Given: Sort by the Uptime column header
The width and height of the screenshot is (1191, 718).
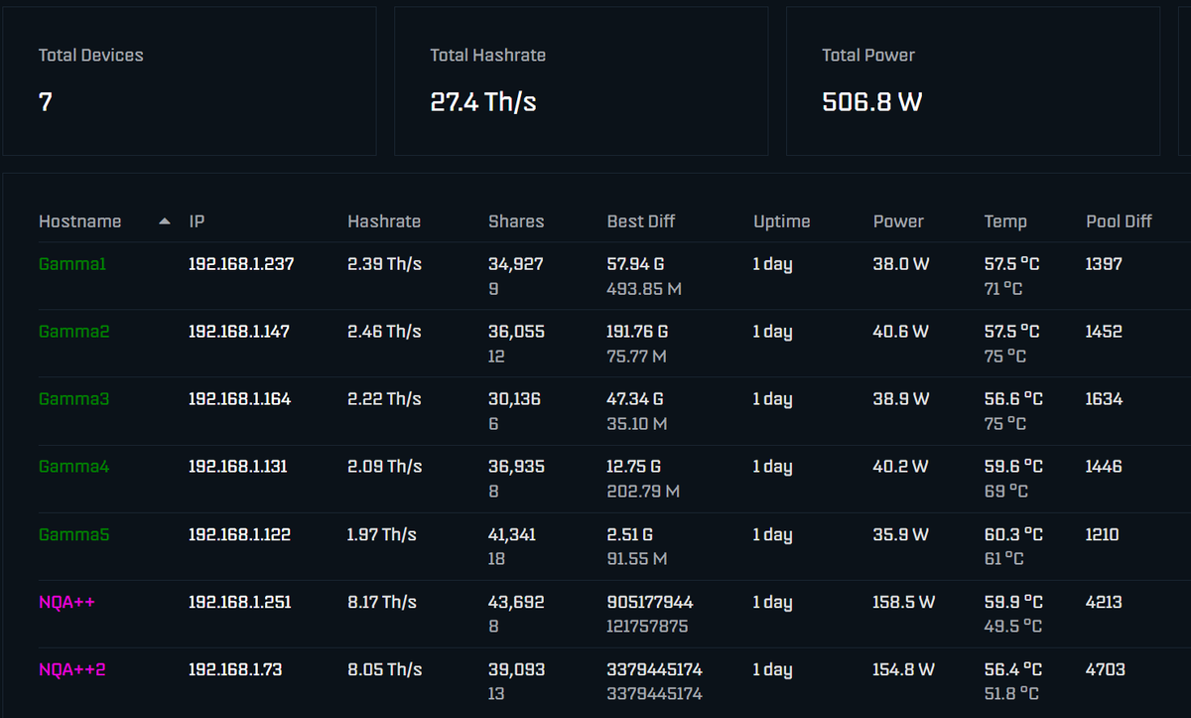Looking at the screenshot, I should tap(782, 221).
